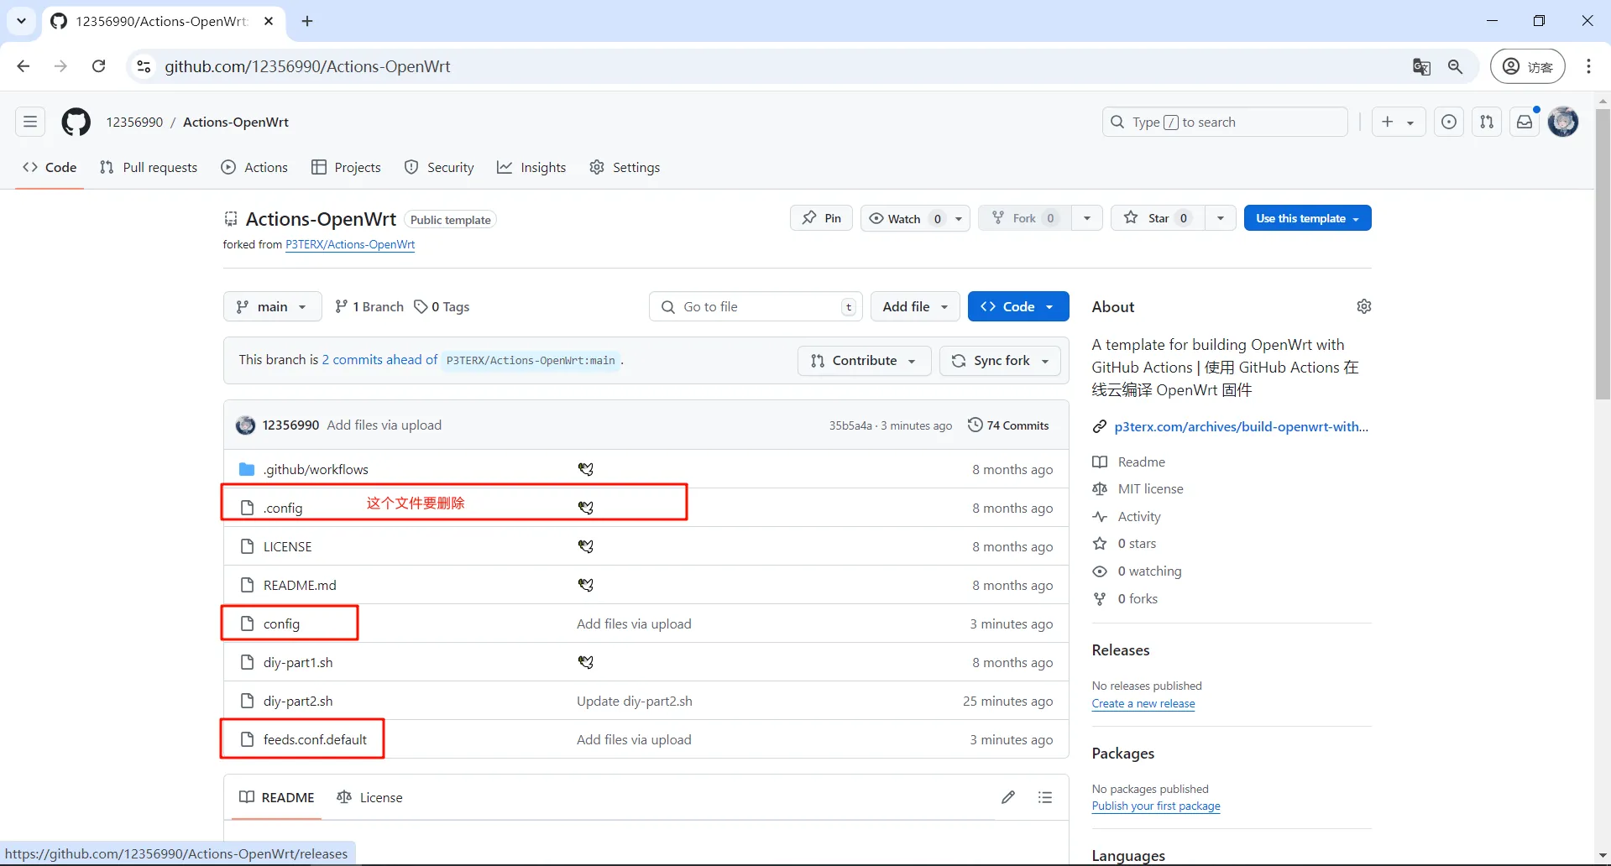1611x866 pixels.
Task: Click the GitHub Octocat logo
Action: click(x=76, y=122)
